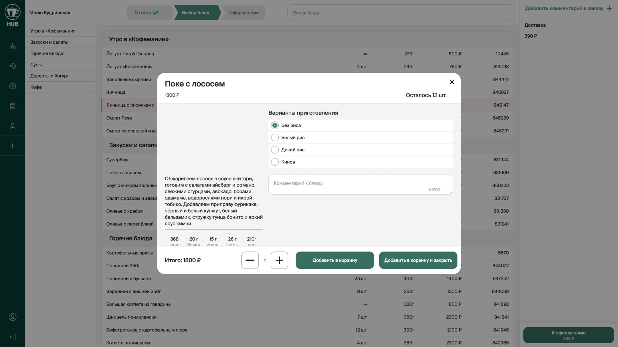Jump to Закуски и салаты category
The image size is (618, 347).
pos(61,42)
